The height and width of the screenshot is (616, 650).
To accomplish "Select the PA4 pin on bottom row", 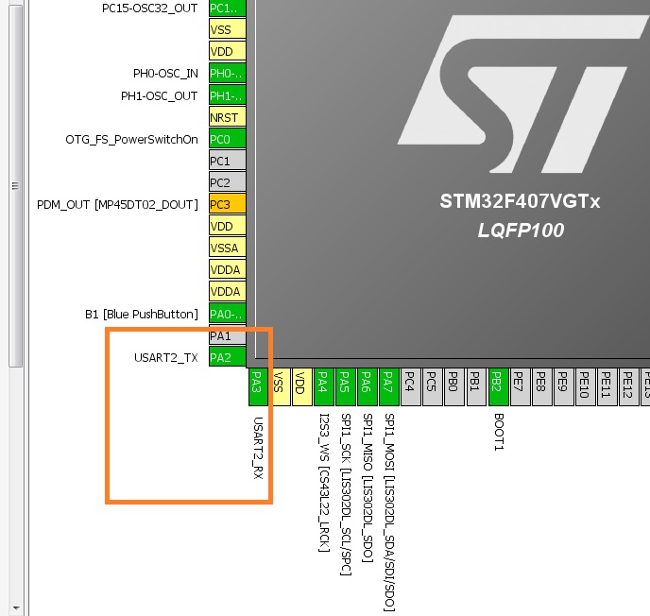I will coord(324,386).
